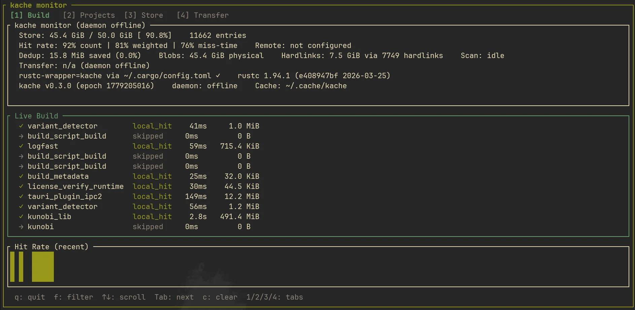Click the '2.8s' duration for kunobi_lib

tap(198, 217)
